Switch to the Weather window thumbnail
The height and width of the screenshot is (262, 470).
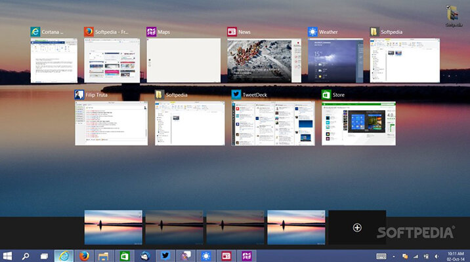click(x=335, y=60)
